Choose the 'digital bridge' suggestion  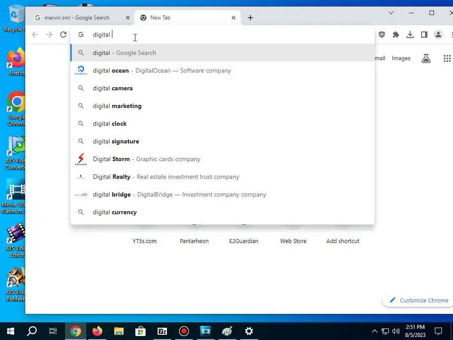[x=223, y=194]
